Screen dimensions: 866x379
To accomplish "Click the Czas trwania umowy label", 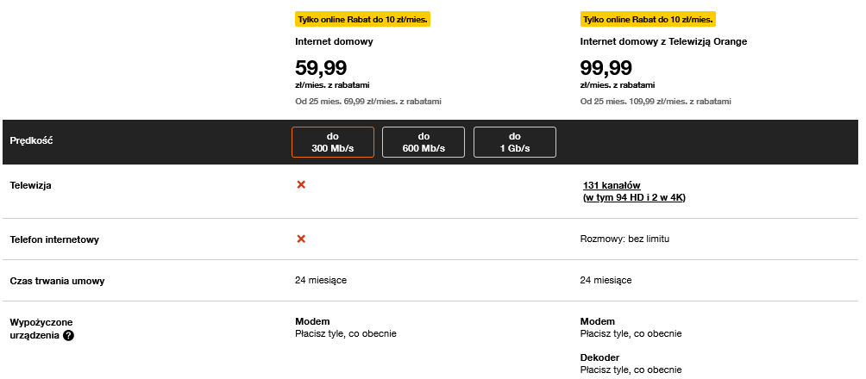I will (x=57, y=281).
